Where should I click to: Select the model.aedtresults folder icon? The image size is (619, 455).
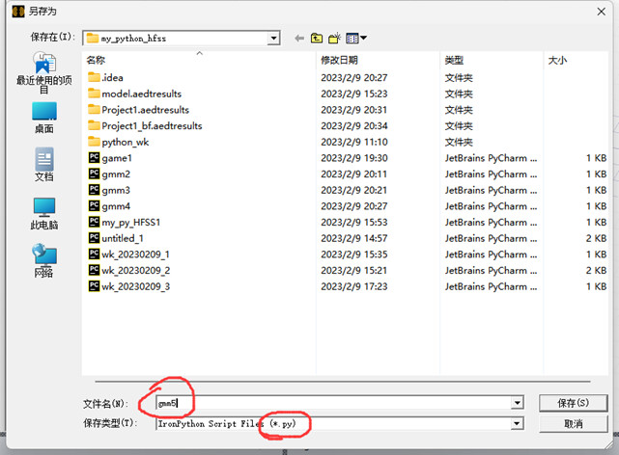click(x=94, y=94)
